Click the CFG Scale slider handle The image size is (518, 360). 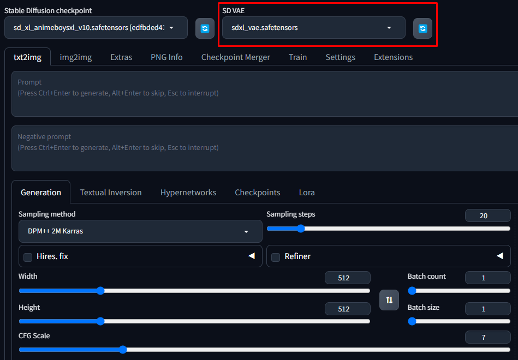tap(123, 350)
